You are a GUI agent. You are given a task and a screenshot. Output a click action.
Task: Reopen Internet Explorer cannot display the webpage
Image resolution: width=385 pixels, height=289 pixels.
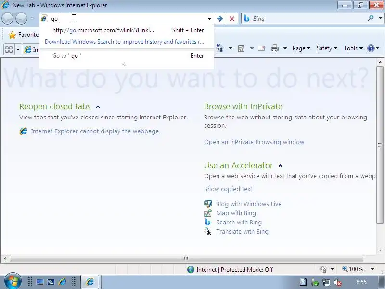click(x=95, y=131)
